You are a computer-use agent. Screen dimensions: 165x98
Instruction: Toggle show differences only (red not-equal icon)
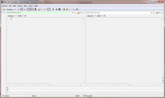click(x=22, y=9)
